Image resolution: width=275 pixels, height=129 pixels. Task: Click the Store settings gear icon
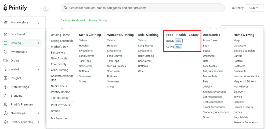pos(6,87)
